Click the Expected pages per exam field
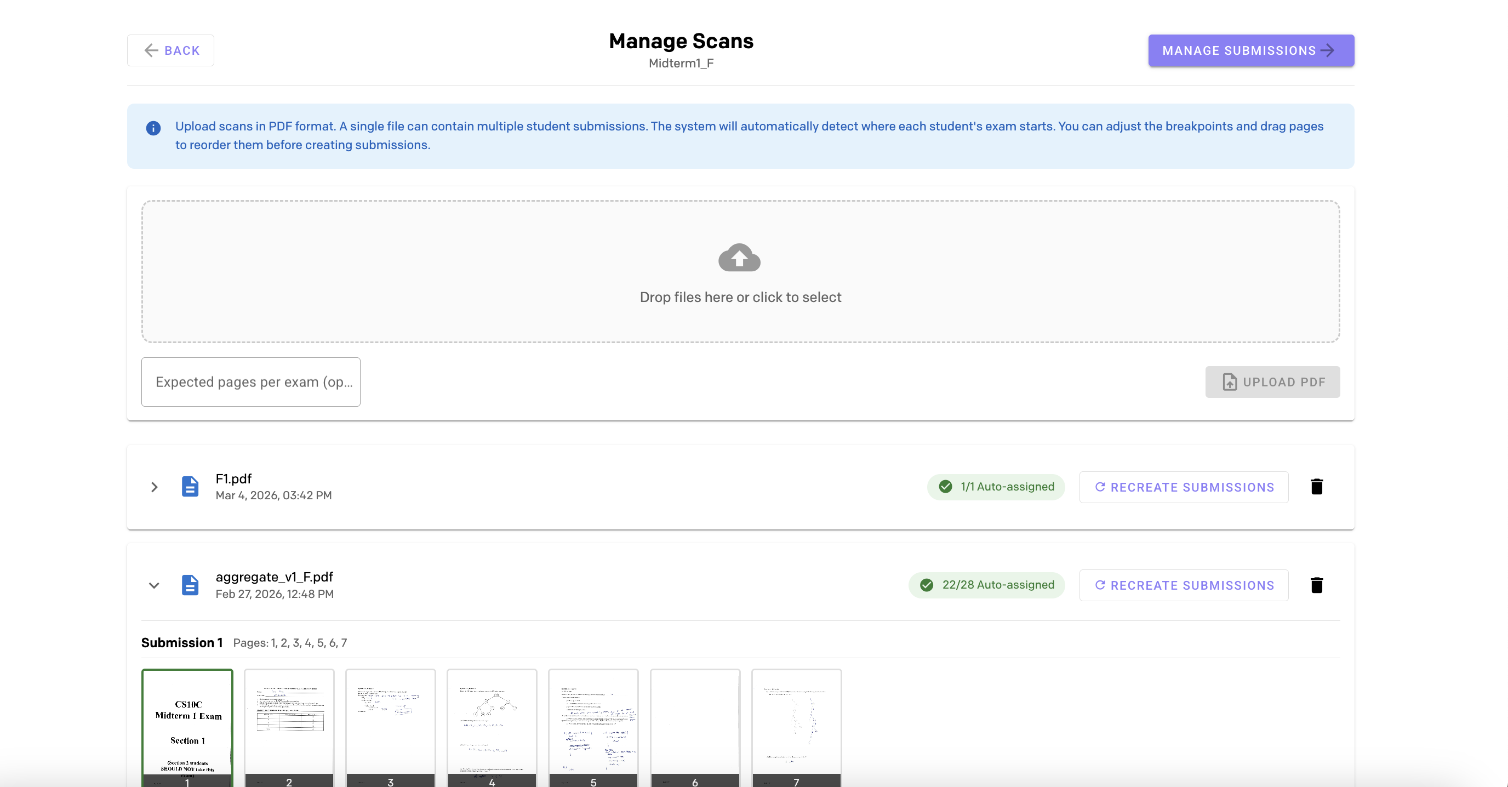Viewport: 1508px width, 787px height. 250,381
